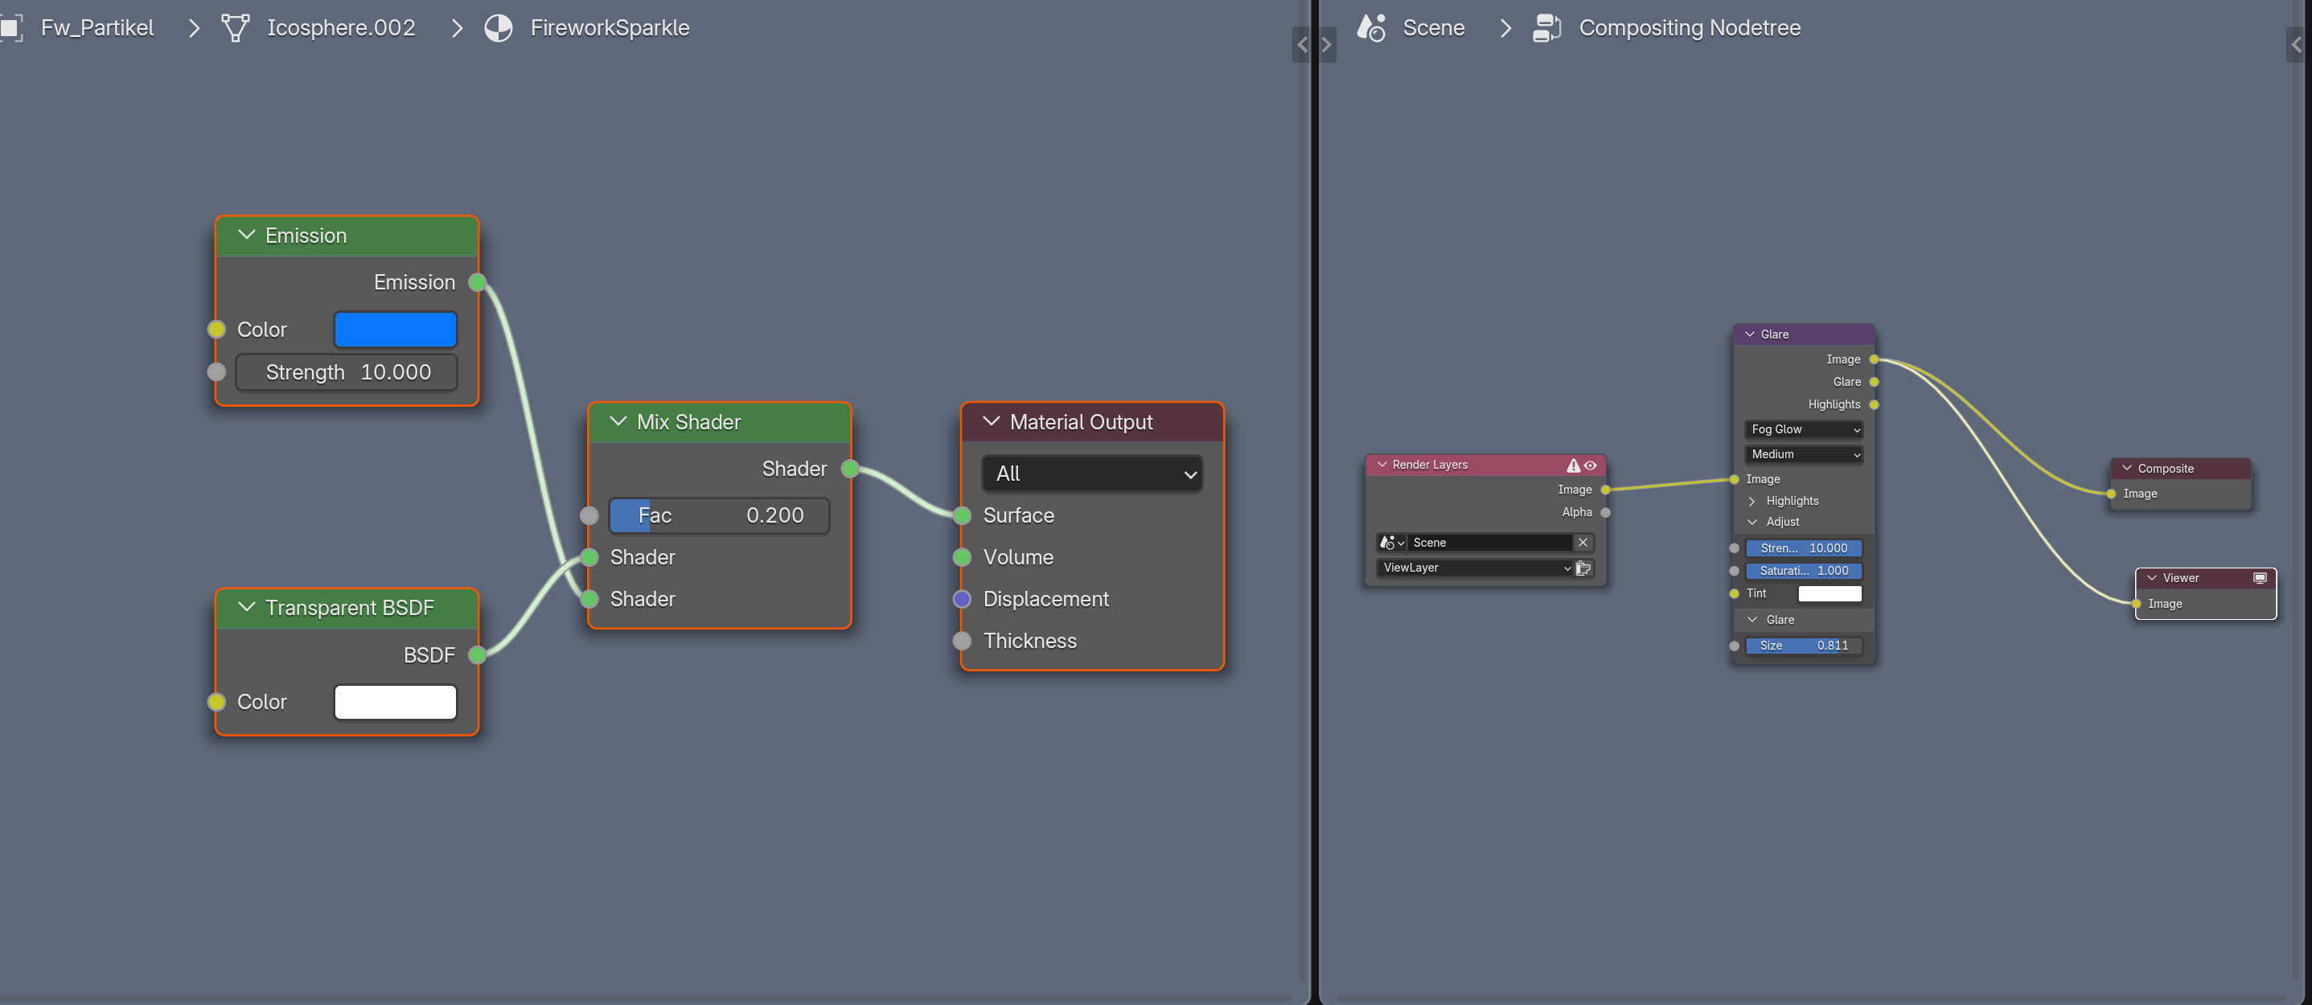Open scene browse icon in Render Layers node
Image resolution: width=2312 pixels, height=1005 pixels.
1391,543
